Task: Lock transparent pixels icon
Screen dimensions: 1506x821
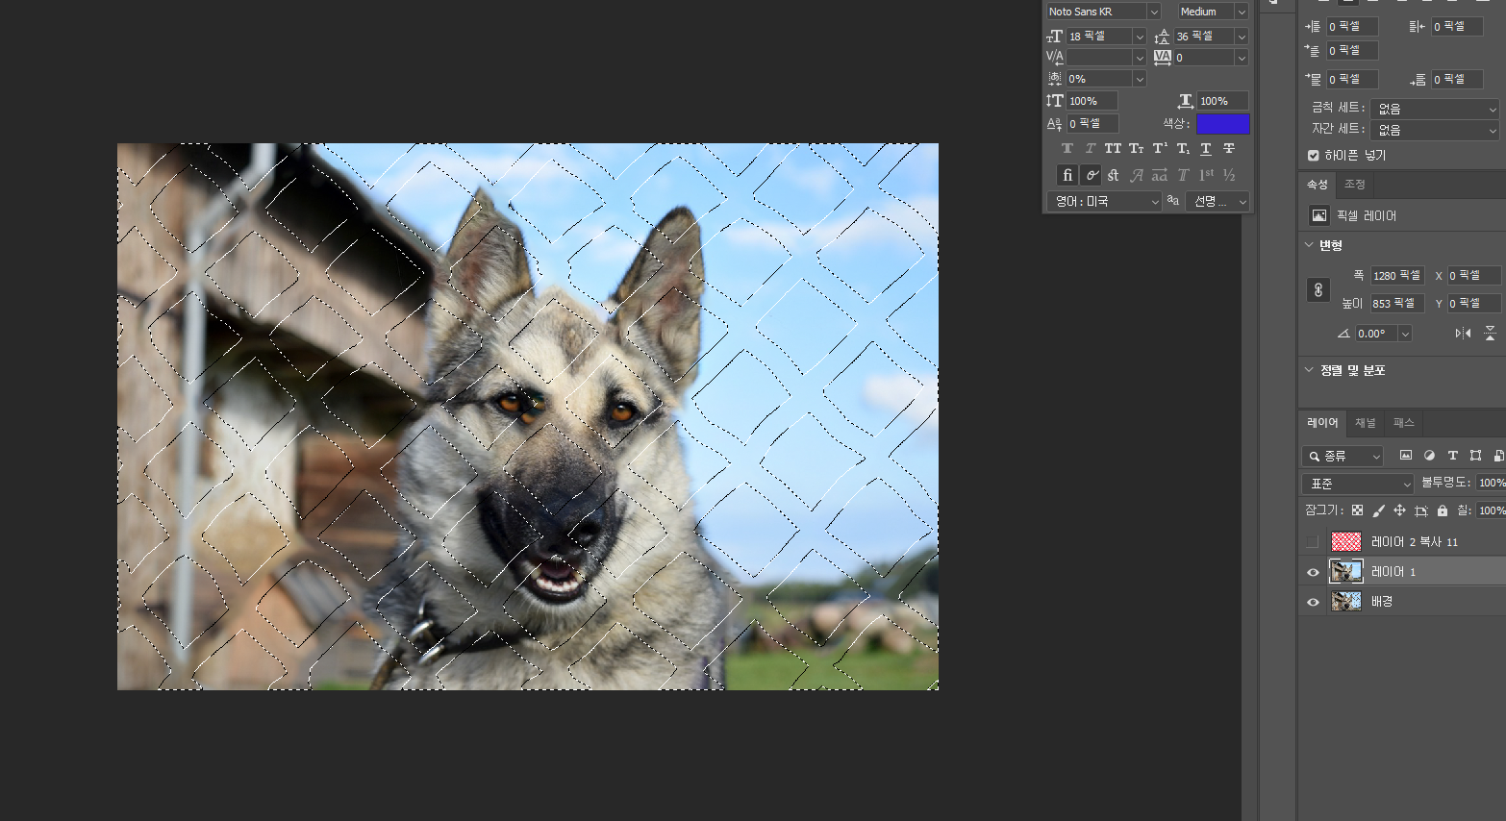Action: click(1357, 510)
